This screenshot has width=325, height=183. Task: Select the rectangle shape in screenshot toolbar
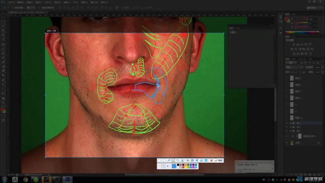(159, 160)
